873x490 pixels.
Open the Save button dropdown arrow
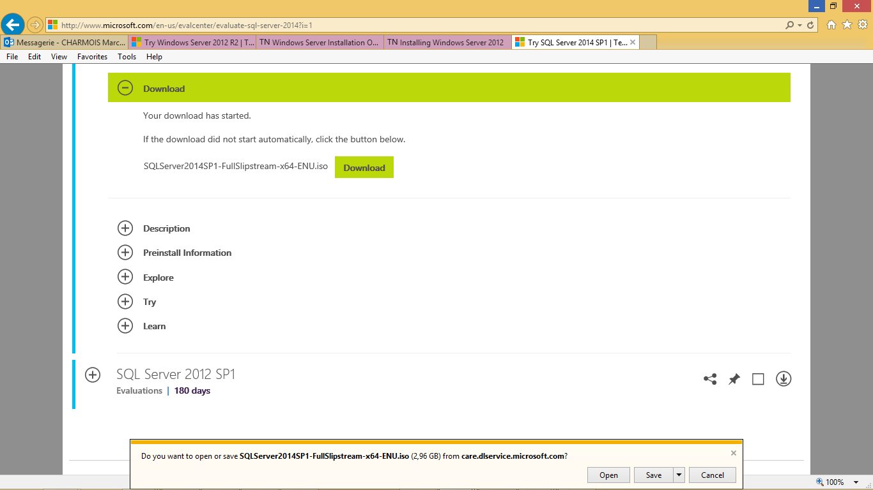(x=679, y=475)
